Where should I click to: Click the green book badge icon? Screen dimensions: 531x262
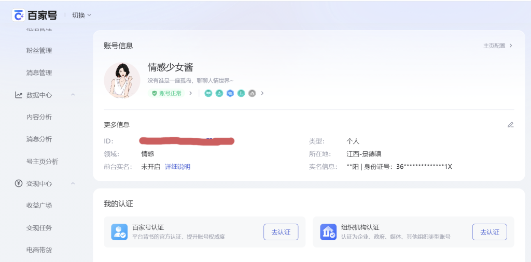(208, 93)
